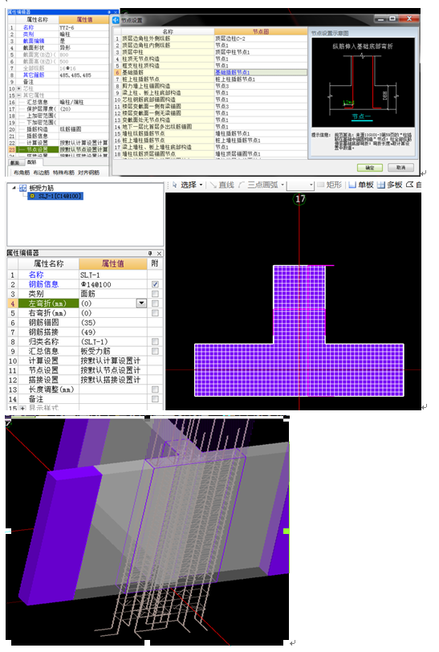The image size is (439, 652).
Task: Collapse 其它属性 group in property editor
Action: (18, 96)
